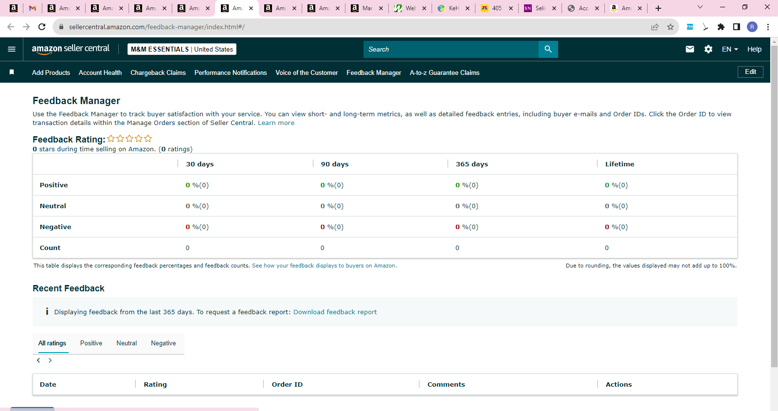This screenshot has height=411, width=778.
Task: Click the Lifetime column header
Action: click(x=620, y=164)
